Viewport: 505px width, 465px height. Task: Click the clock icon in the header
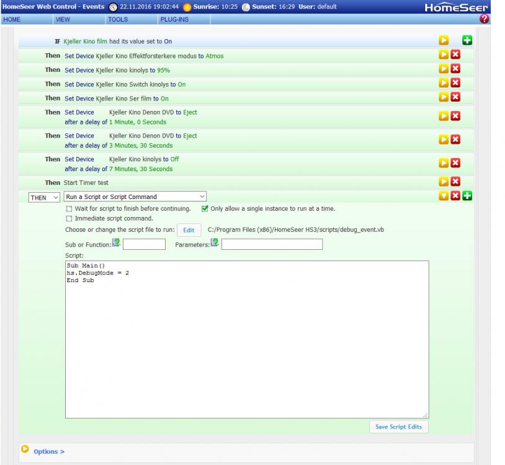pos(113,7)
